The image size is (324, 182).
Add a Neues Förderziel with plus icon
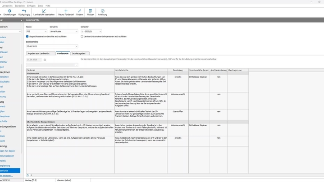[66, 11]
